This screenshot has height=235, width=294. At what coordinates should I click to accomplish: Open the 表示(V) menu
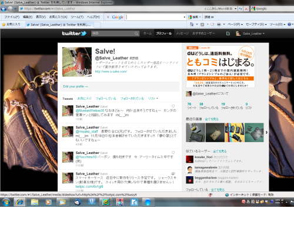click(x=41, y=17)
